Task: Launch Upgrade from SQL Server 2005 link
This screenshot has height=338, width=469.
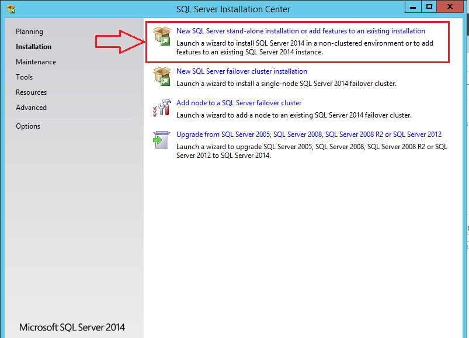Action: [x=309, y=134]
